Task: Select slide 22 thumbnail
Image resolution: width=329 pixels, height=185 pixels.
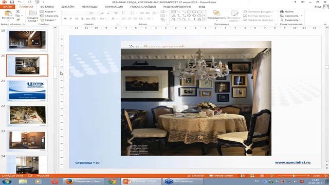Action: 27,116
